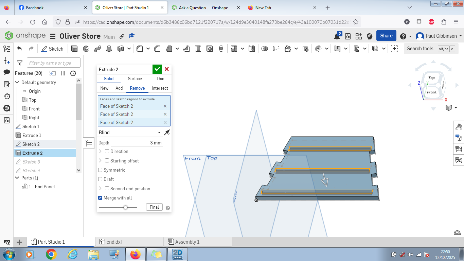The image size is (464, 261).
Task: Tick the Symmetric checkbox
Action: click(x=100, y=170)
